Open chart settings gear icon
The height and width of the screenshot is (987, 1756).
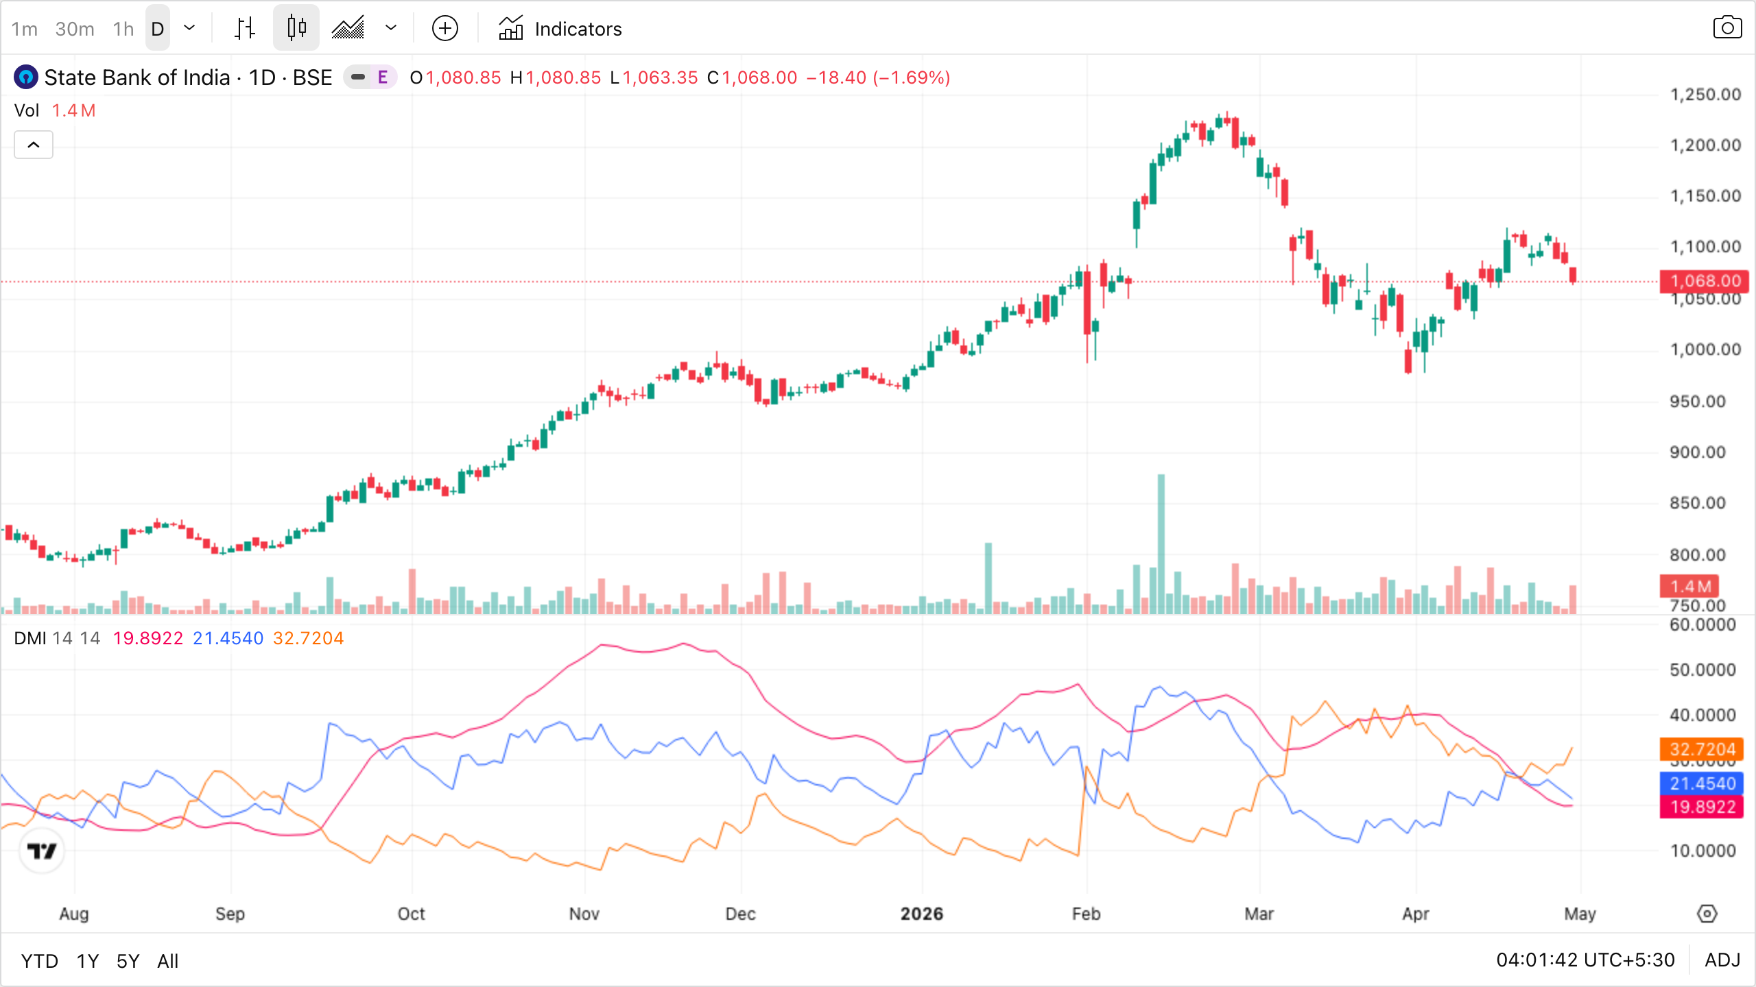[x=1707, y=914]
